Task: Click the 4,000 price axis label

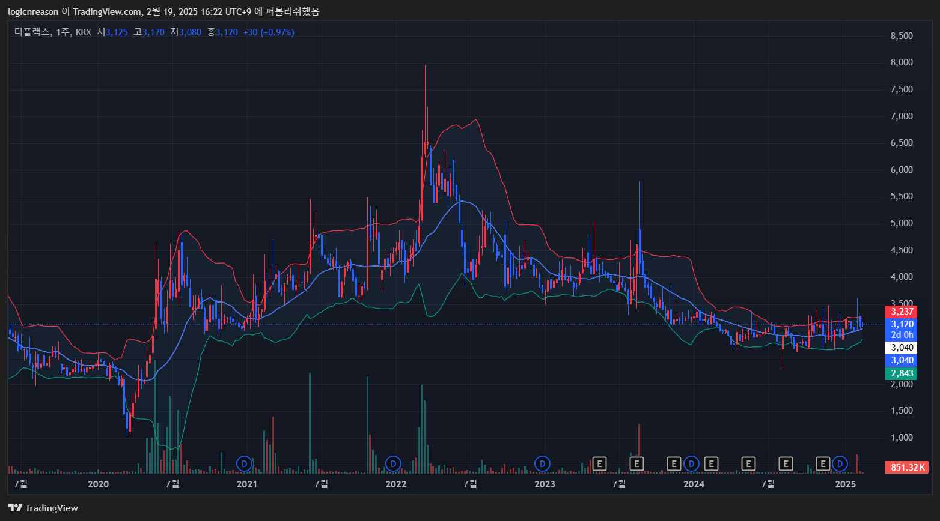Action: pyautogui.click(x=901, y=277)
